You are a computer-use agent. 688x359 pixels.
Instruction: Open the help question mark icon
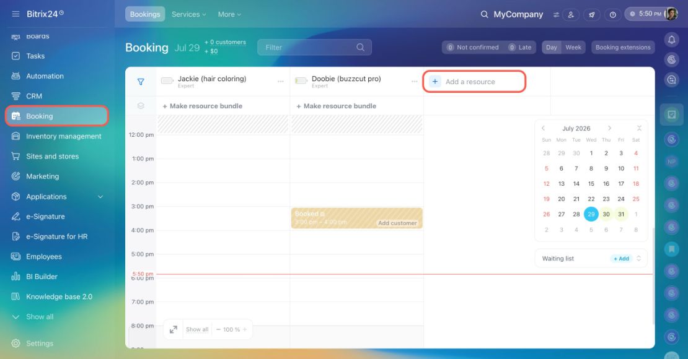pos(612,14)
